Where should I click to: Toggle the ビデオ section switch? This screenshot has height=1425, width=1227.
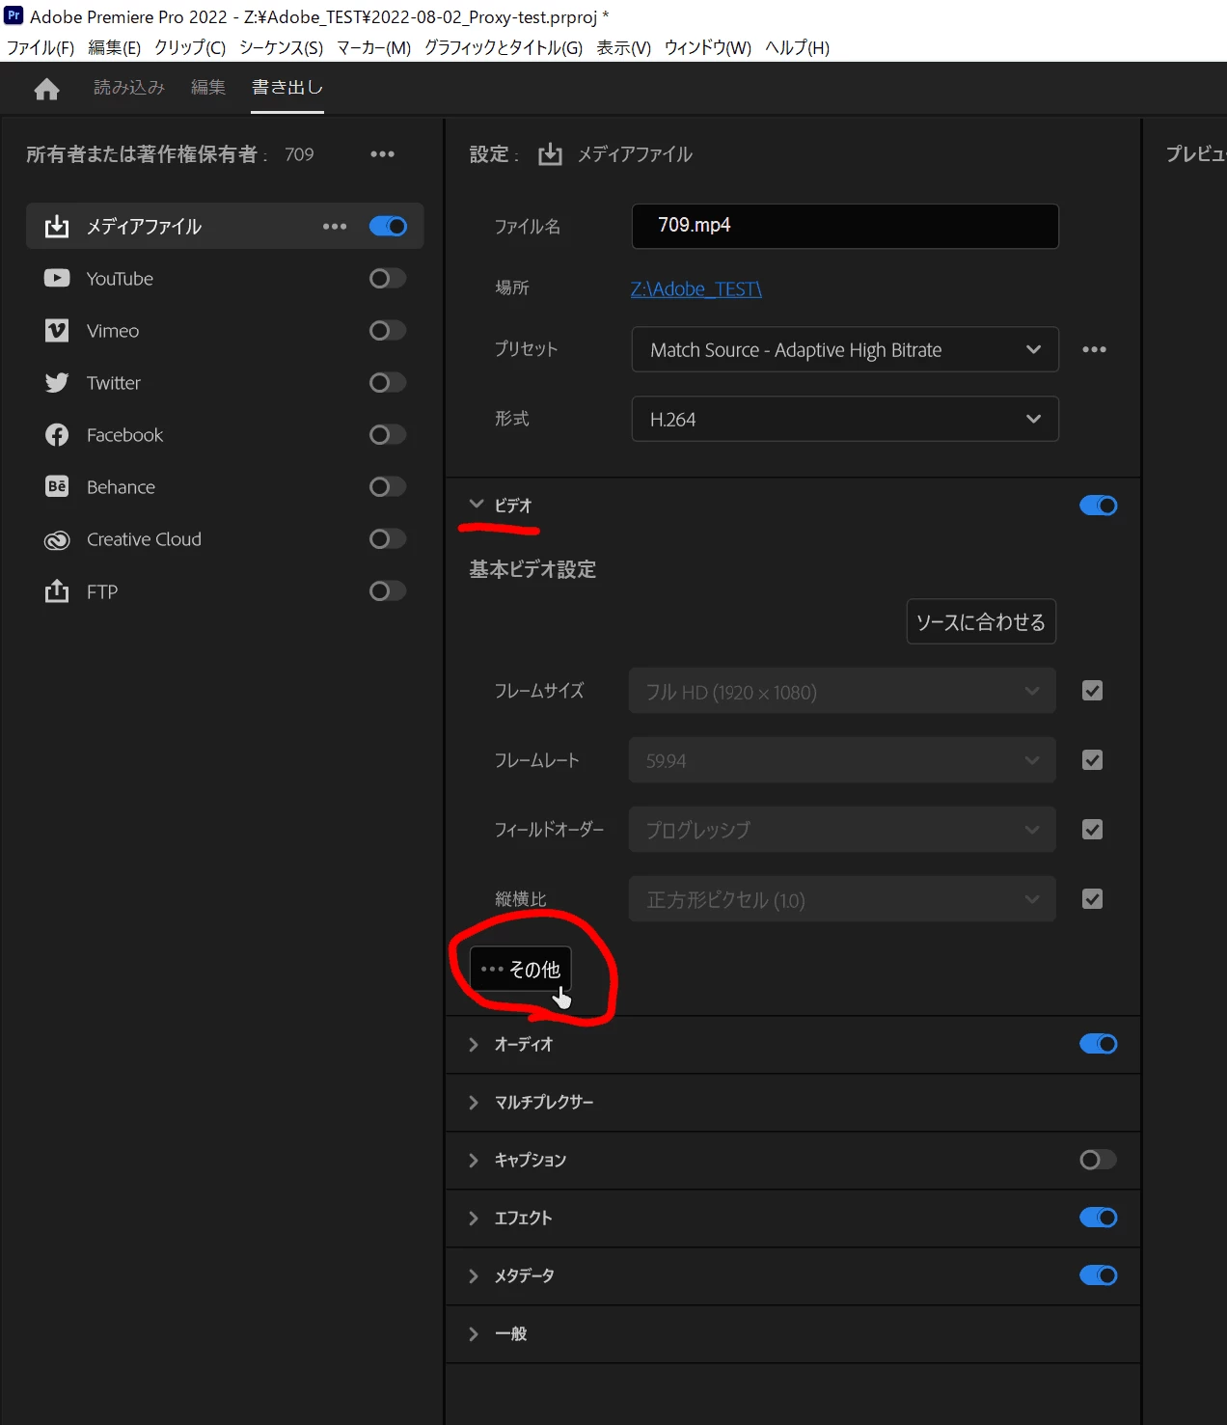(x=1098, y=506)
